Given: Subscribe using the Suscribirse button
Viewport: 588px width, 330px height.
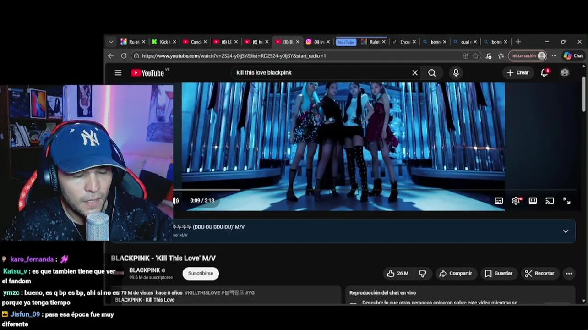Looking at the screenshot, I should pos(201,273).
